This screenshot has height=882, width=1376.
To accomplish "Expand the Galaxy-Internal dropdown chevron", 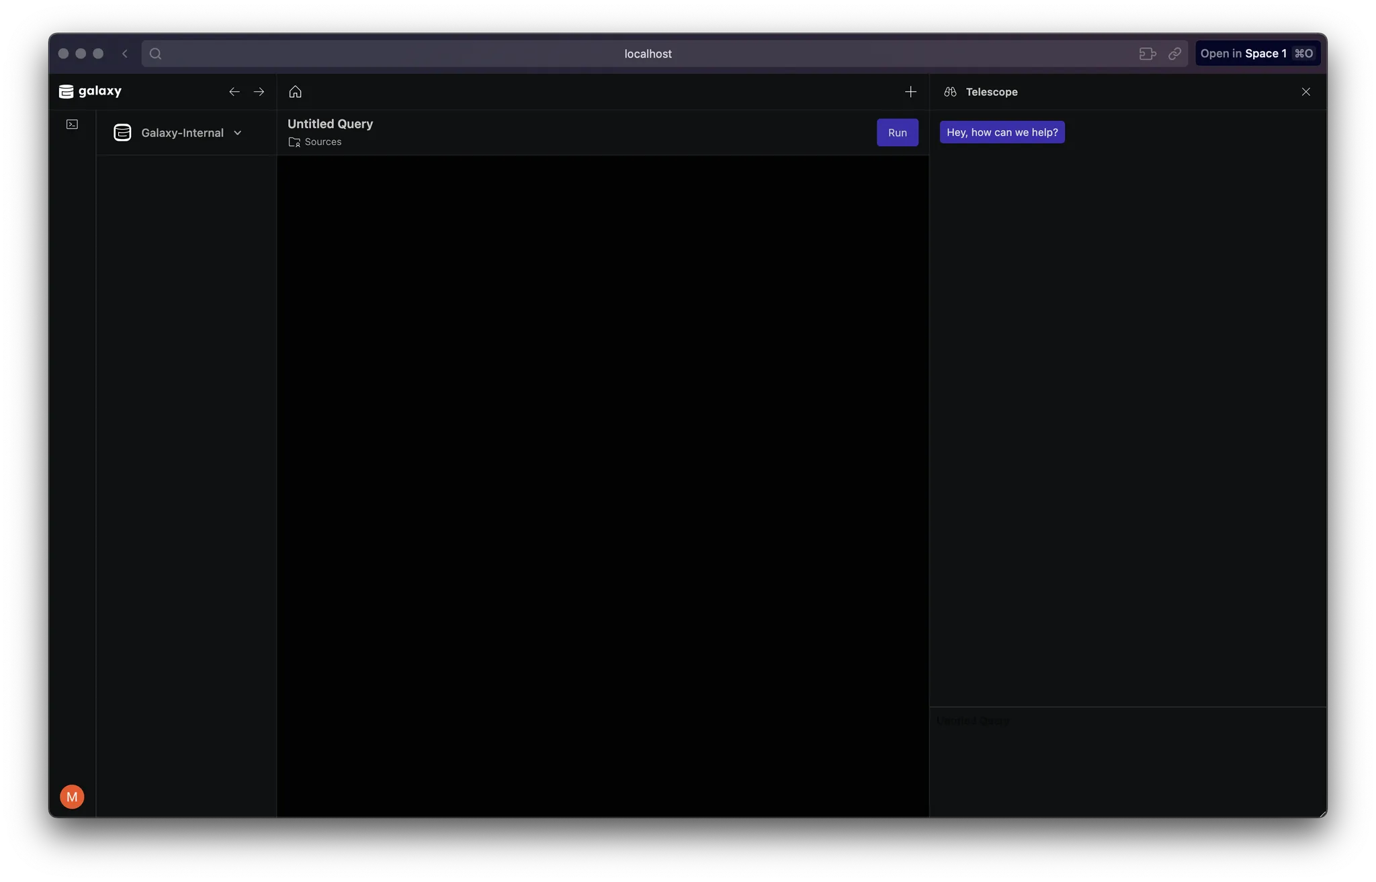I will [237, 133].
